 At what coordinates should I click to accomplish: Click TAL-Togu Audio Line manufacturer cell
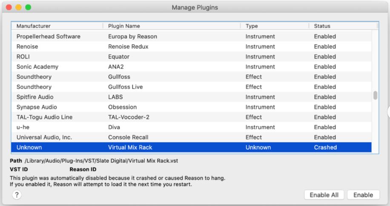click(44, 117)
